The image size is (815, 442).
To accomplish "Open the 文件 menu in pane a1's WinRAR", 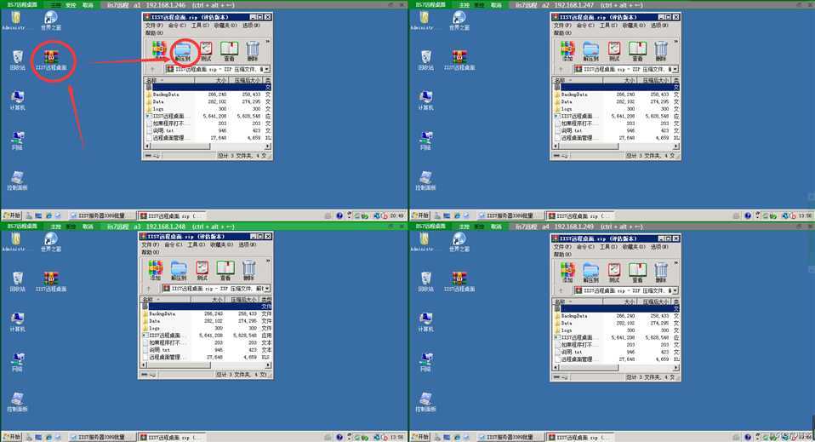I will [x=153, y=25].
